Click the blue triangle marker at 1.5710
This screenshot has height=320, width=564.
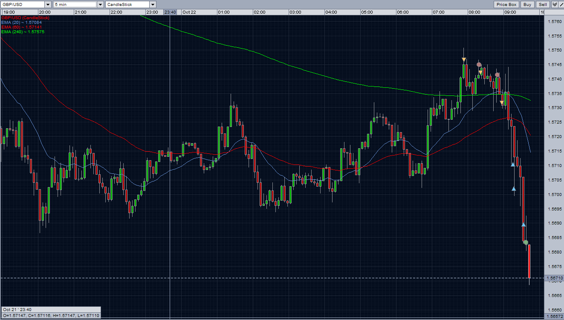pyautogui.click(x=513, y=164)
